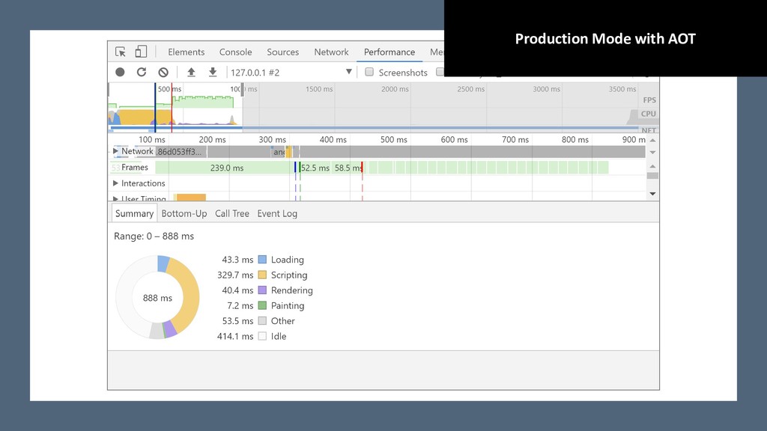The image size is (767, 431).
Task: Click the reload and record icon
Action: pyautogui.click(x=142, y=73)
